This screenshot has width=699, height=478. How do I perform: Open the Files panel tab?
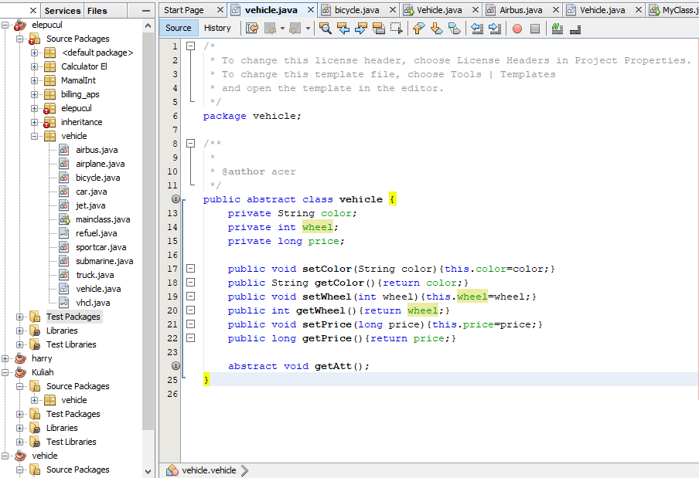tap(97, 11)
